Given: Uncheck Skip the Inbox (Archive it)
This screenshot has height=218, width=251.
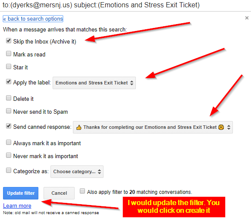Looking at the screenshot, I should click(x=9, y=40).
